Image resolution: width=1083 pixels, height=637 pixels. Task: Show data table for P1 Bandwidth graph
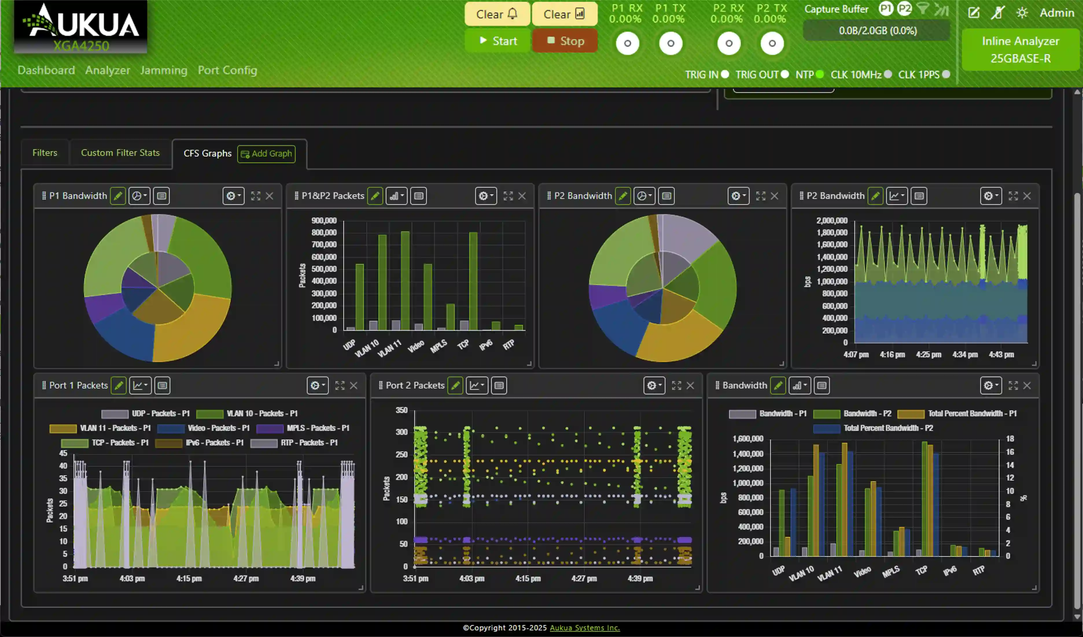(162, 196)
